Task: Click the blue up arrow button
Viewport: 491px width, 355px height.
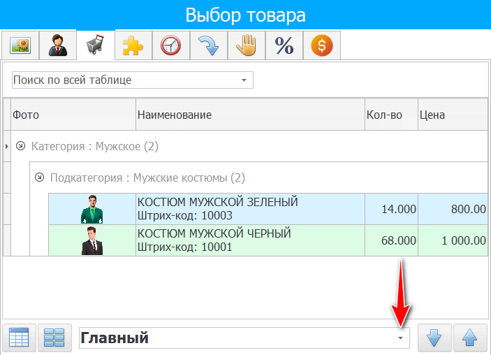Action: pos(469,338)
